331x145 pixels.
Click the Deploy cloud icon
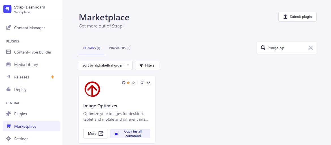[x=8, y=89]
